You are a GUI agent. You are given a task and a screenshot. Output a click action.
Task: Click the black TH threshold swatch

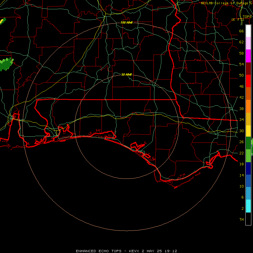pyautogui.click(x=248, y=219)
